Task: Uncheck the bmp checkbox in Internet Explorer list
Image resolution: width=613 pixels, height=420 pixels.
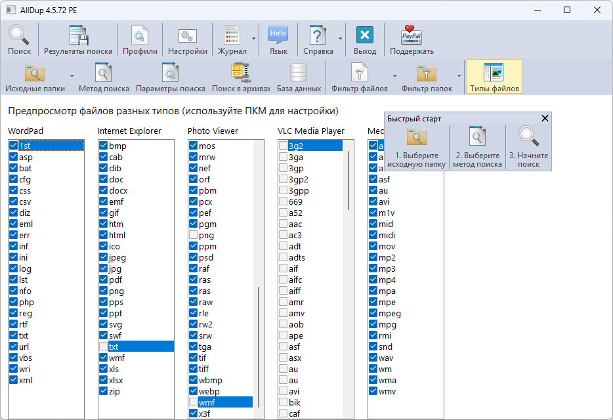Action: coord(103,146)
